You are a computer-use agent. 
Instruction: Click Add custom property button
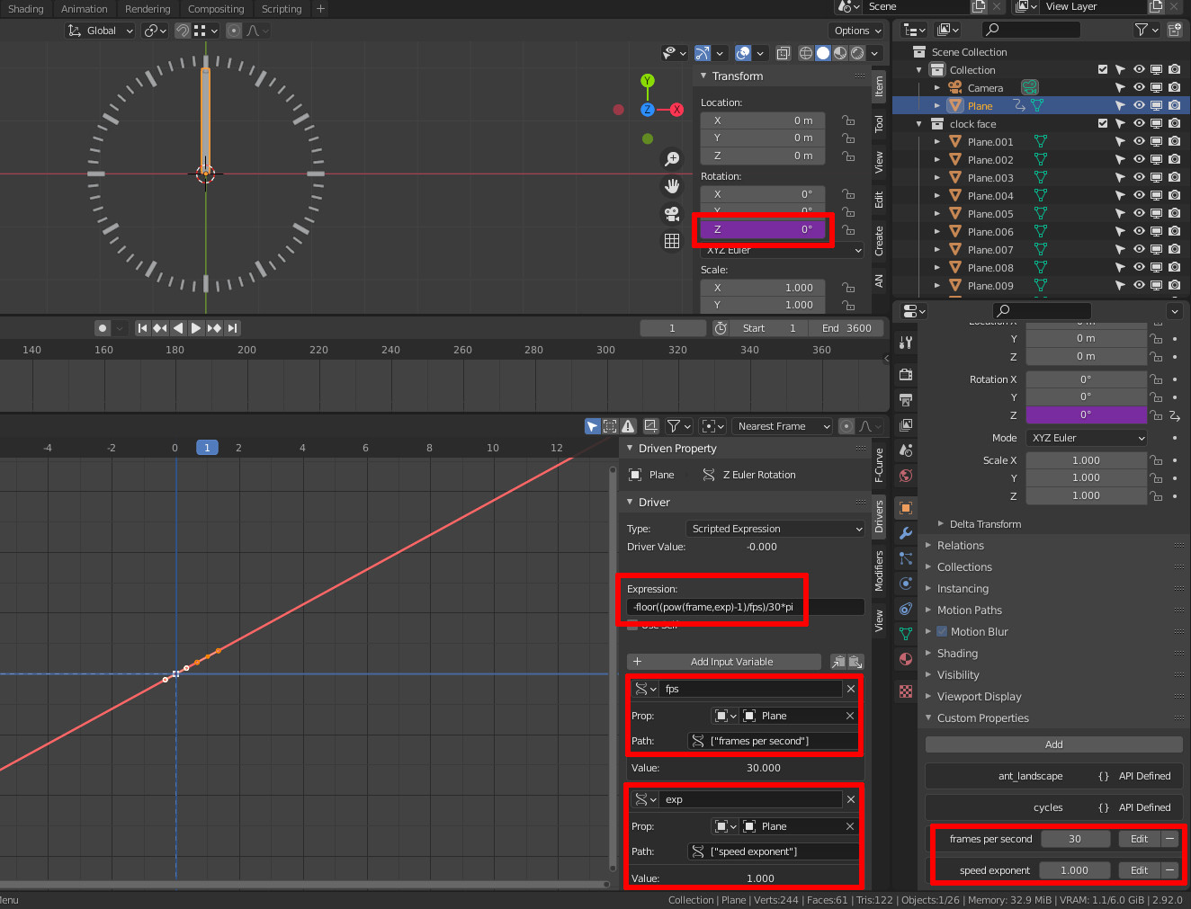(x=1053, y=744)
